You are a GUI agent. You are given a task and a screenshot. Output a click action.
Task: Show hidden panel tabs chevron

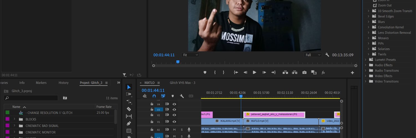coord(119,82)
